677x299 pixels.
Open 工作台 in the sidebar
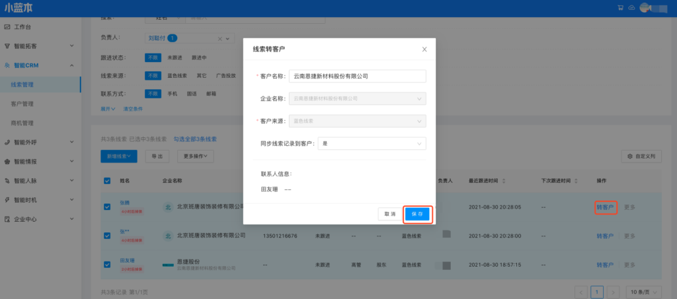(22, 27)
